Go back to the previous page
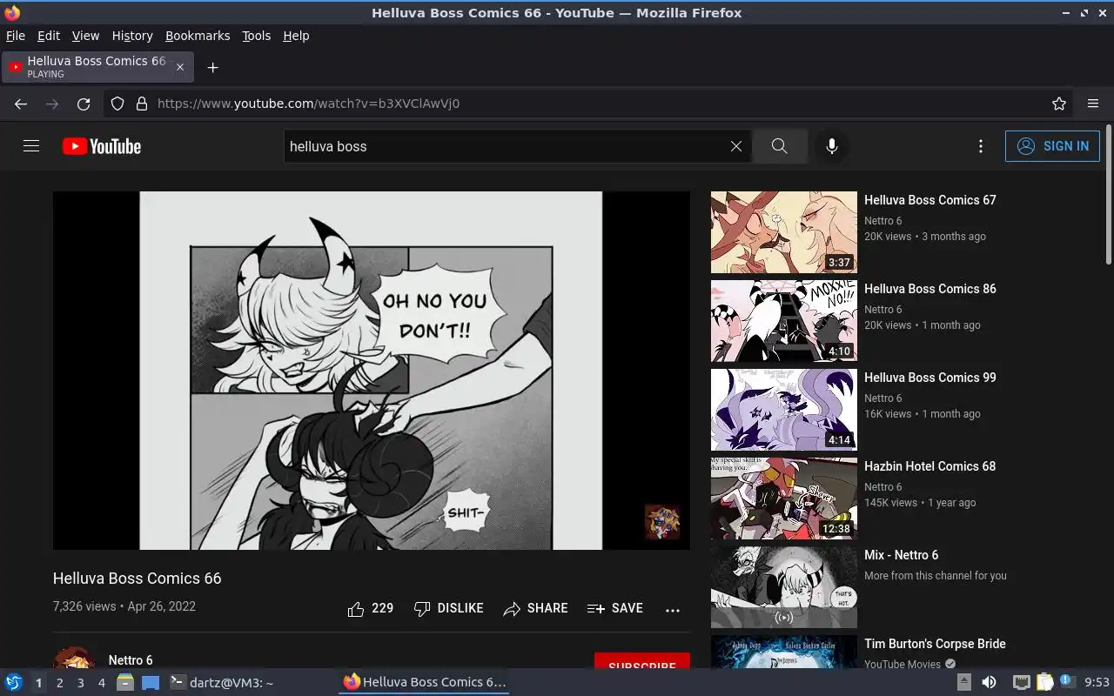Screen dimensions: 1114x696 coord(21,104)
